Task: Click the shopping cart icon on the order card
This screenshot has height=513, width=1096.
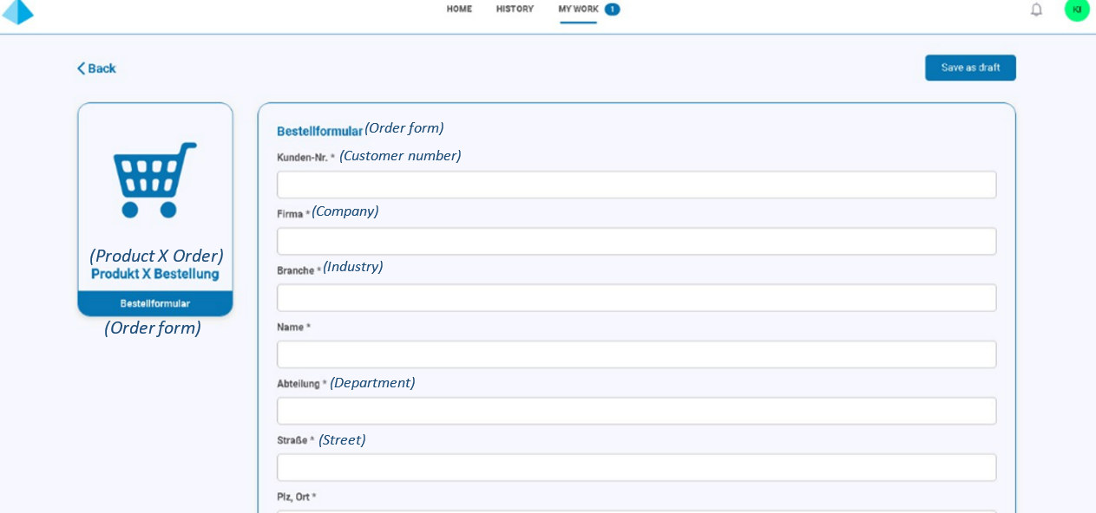Action: click(x=154, y=179)
